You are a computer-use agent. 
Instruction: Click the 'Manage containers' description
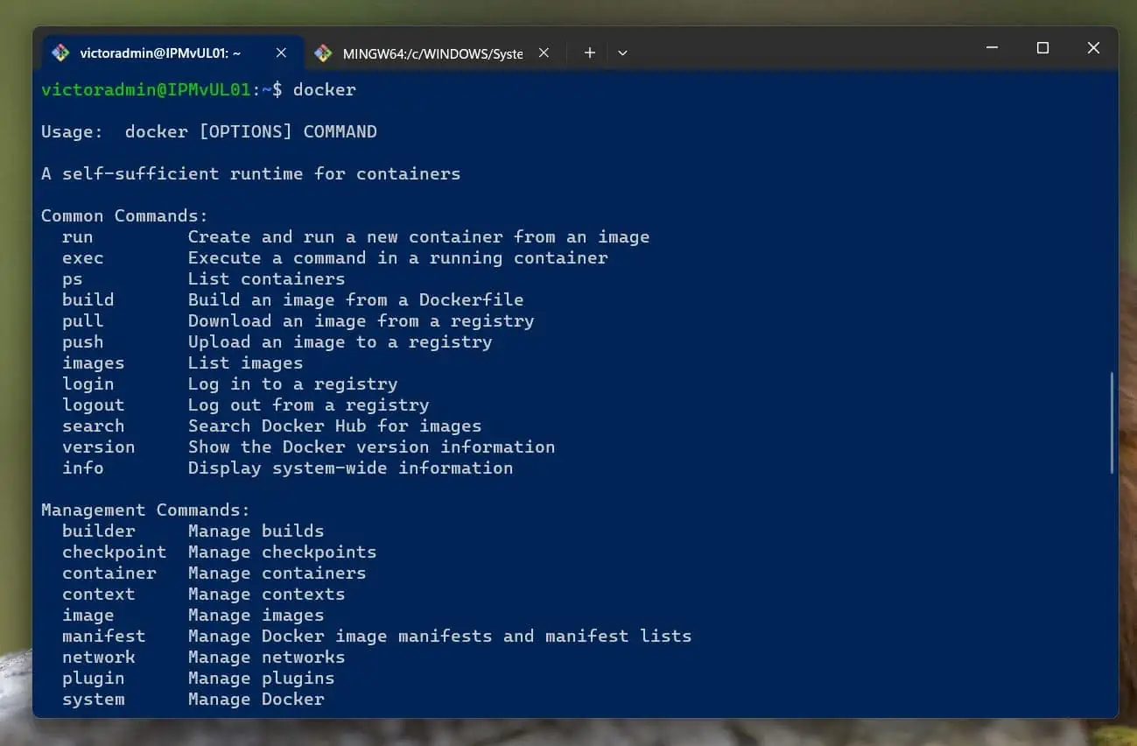coord(277,573)
